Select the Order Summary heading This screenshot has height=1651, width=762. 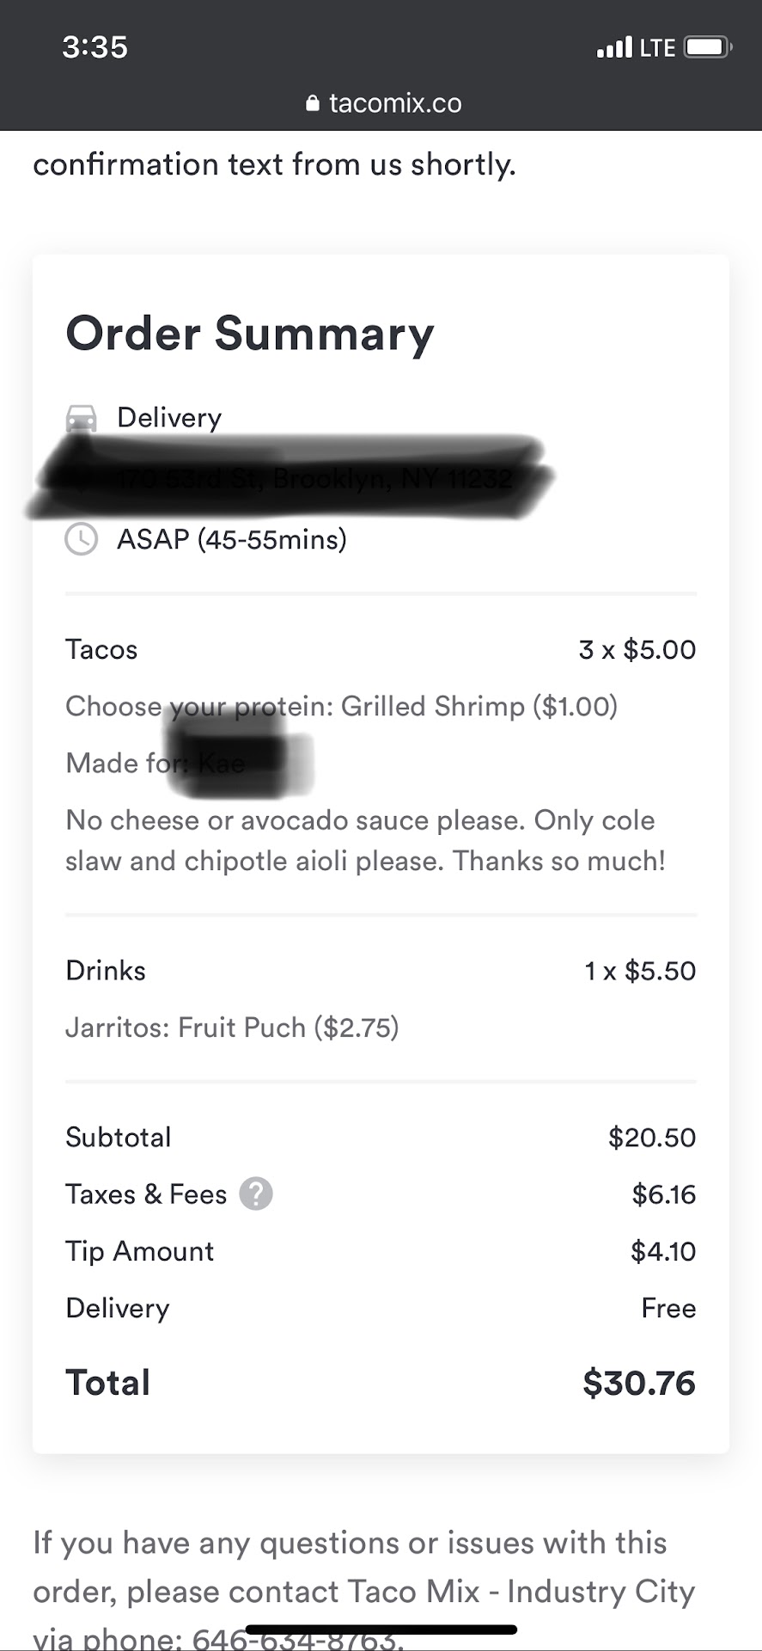250,334
